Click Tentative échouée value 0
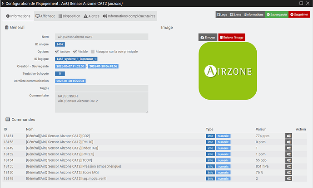The width and height of the screenshot is (313, 188). [60, 74]
